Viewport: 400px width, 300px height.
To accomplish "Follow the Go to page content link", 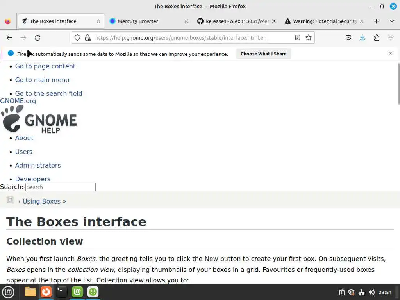I will [45, 66].
